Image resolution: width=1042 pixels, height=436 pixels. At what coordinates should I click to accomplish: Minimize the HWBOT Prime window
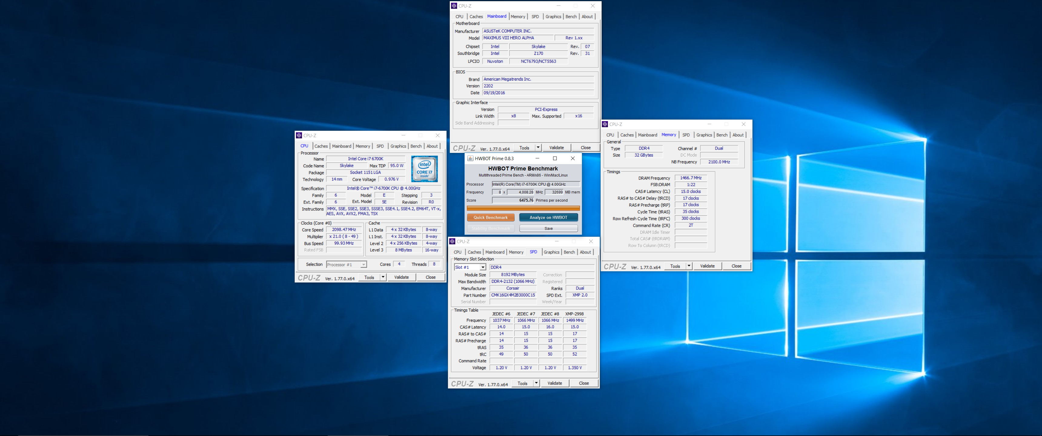537,159
